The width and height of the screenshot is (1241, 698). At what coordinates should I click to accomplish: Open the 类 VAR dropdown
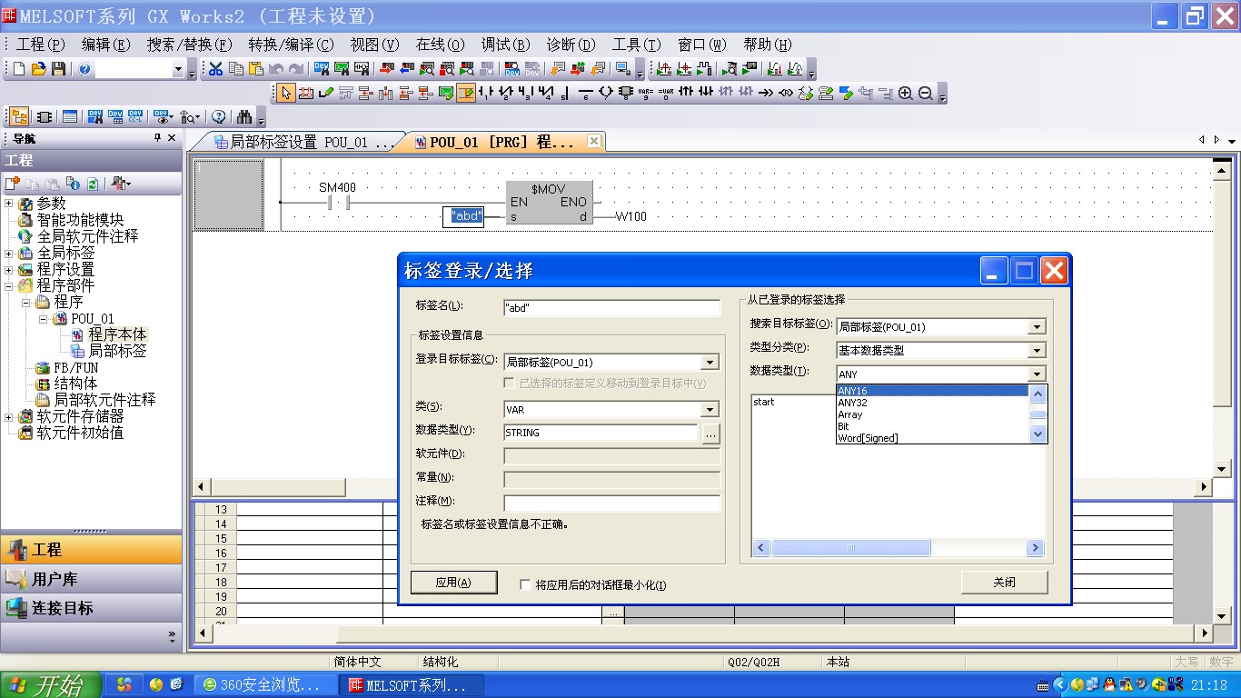click(x=710, y=410)
